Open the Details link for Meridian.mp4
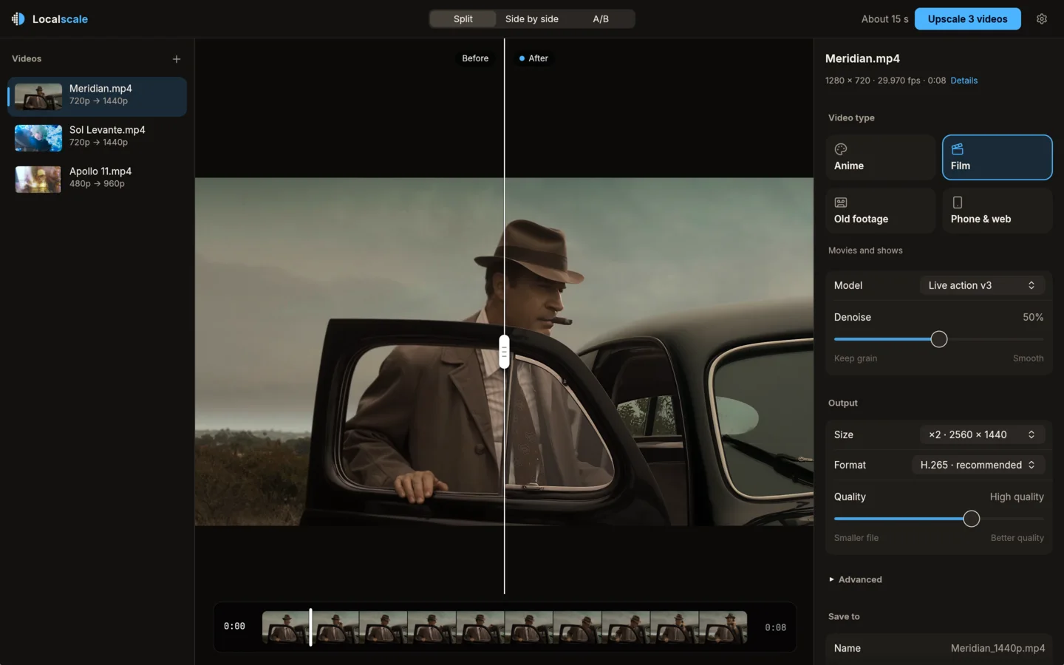The width and height of the screenshot is (1064, 665). [964, 81]
